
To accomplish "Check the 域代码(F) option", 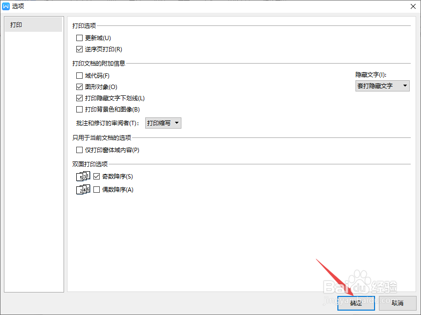I will pos(79,75).
